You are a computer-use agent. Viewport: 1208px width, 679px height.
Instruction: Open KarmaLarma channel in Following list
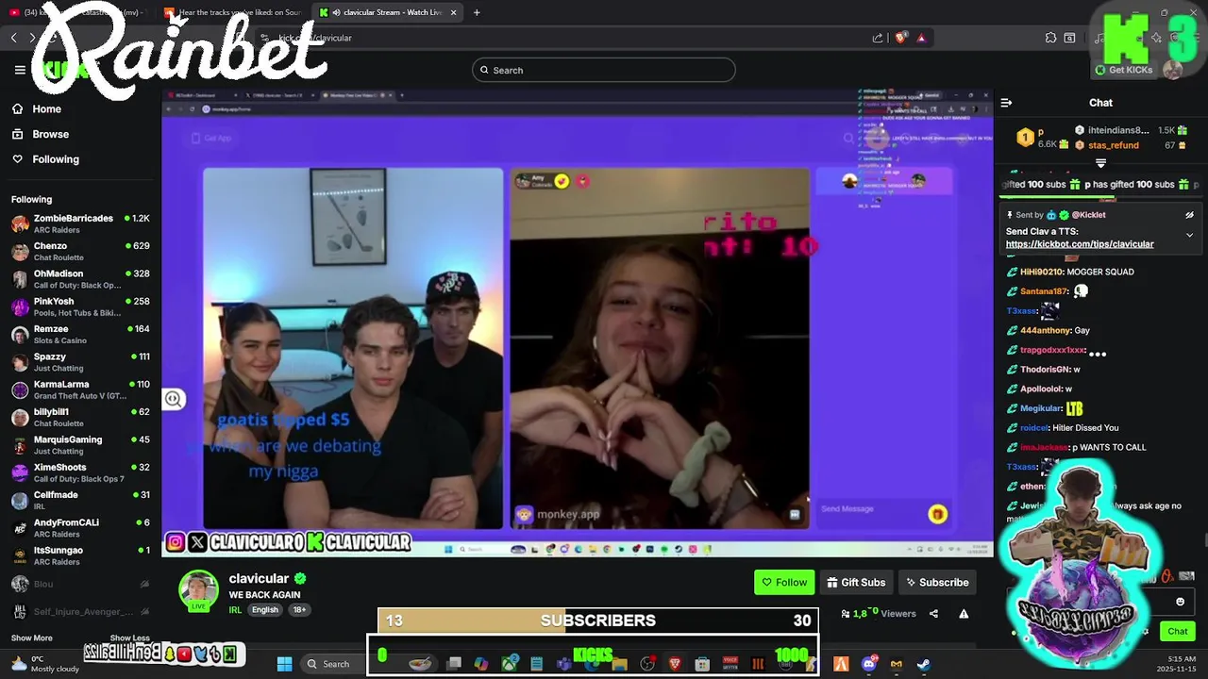coord(80,389)
